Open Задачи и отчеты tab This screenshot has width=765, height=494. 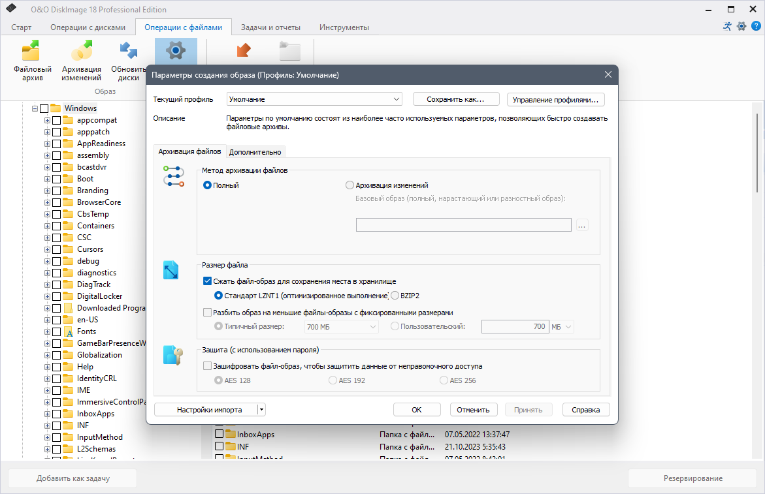[x=270, y=27]
